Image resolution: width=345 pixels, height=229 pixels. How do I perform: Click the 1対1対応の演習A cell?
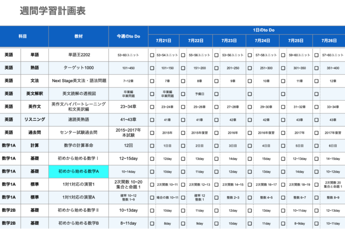[x=78, y=198]
